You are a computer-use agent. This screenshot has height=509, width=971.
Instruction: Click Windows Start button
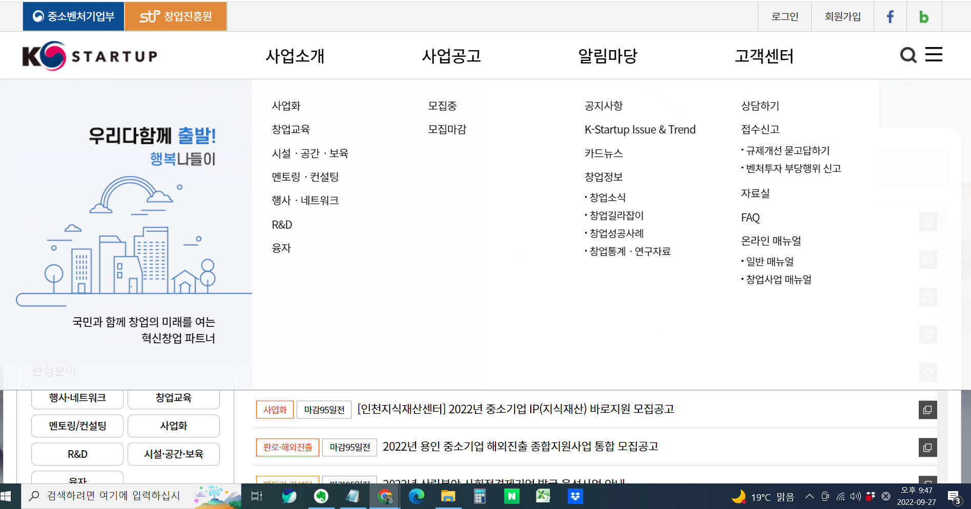[x=6, y=496]
